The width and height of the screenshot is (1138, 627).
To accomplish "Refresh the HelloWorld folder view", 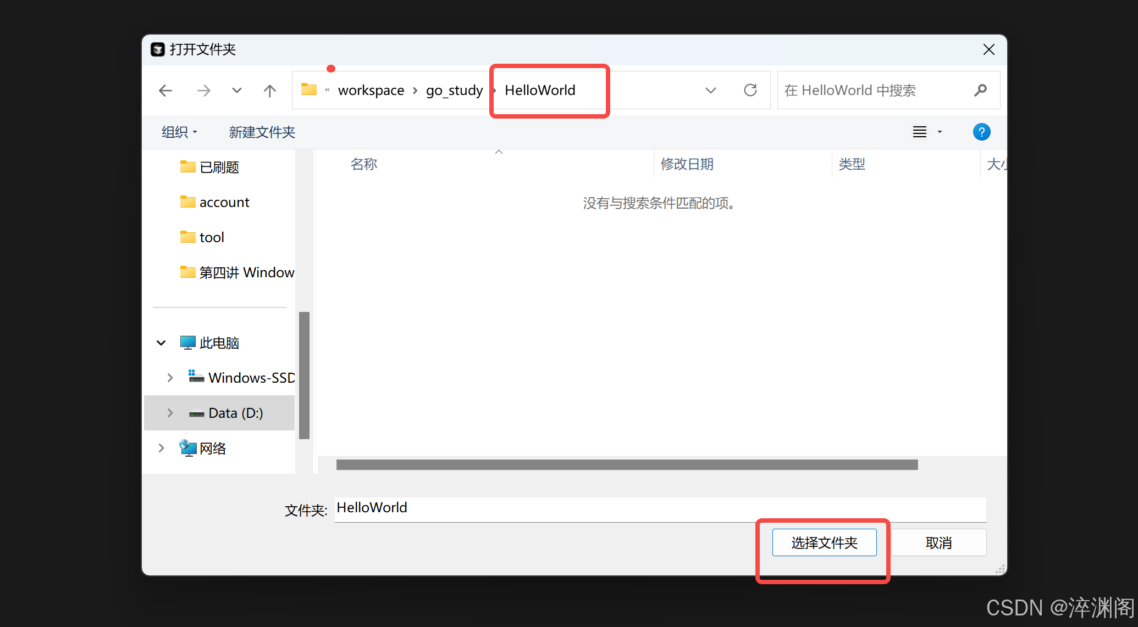I will [750, 90].
